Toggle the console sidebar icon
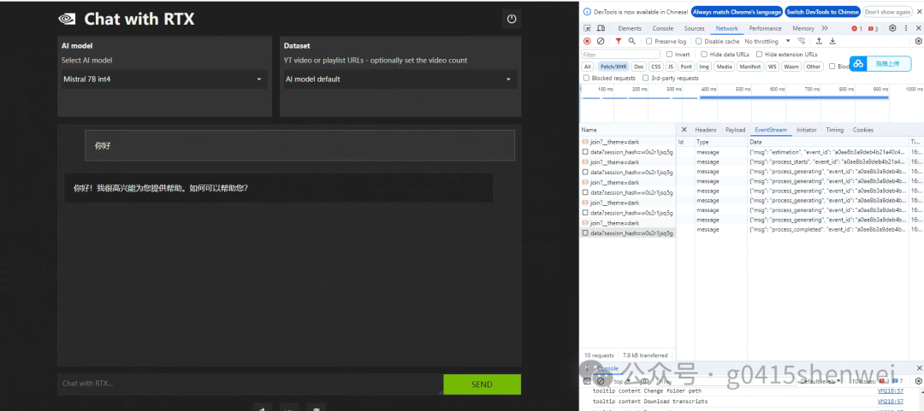 [x=587, y=381]
